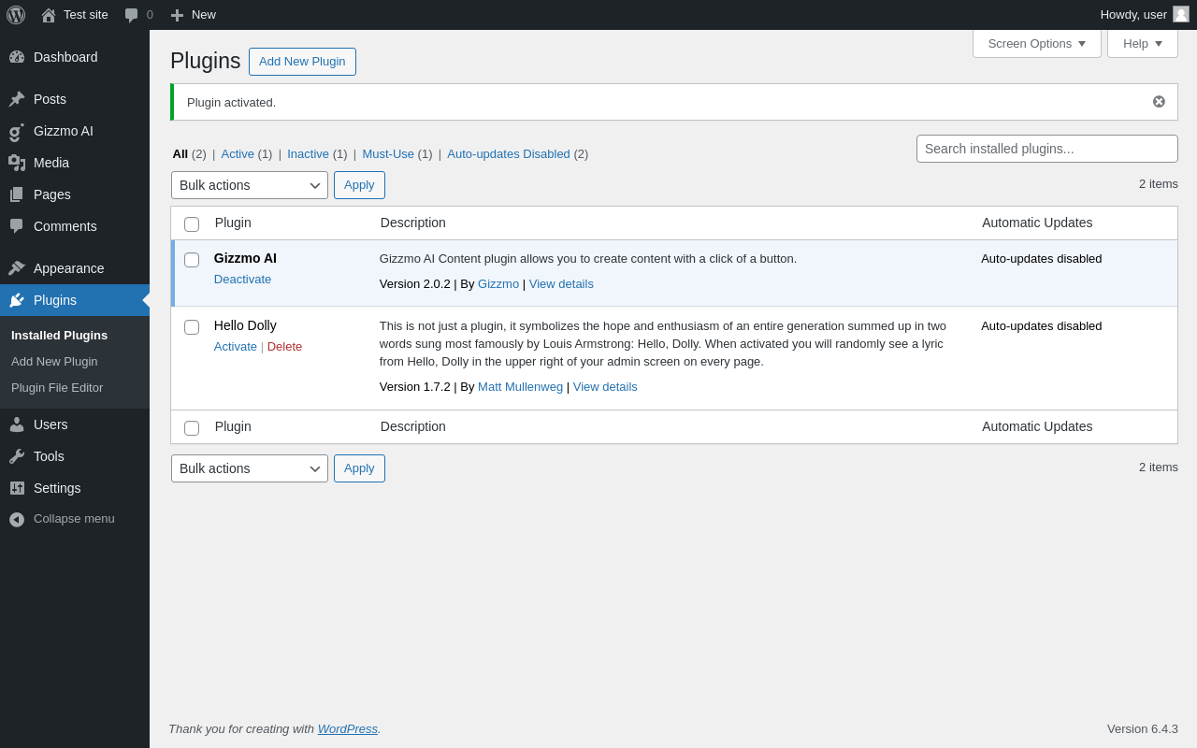Open the comments bubble icon in admin bar

[132, 15]
